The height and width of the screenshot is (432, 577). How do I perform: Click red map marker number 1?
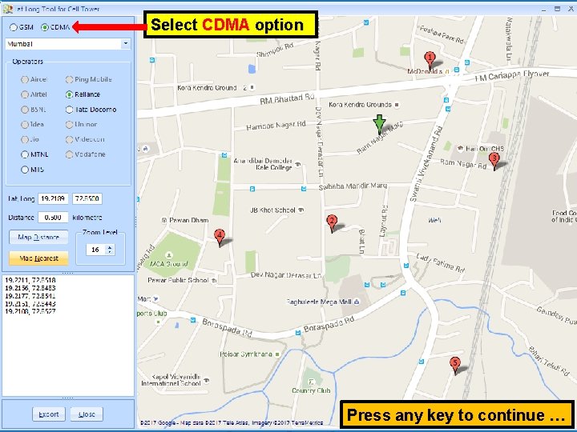[x=430, y=60]
